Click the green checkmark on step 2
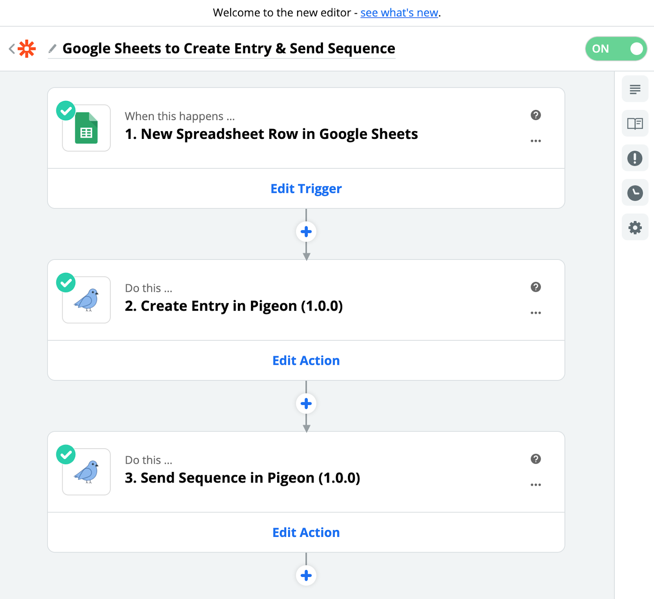This screenshot has height=599, width=654. tap(66, 283)
